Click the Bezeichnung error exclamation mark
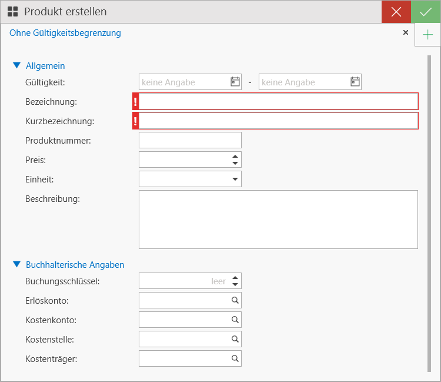The height and width of the screenshot is (382, 441). pos(136,101)
